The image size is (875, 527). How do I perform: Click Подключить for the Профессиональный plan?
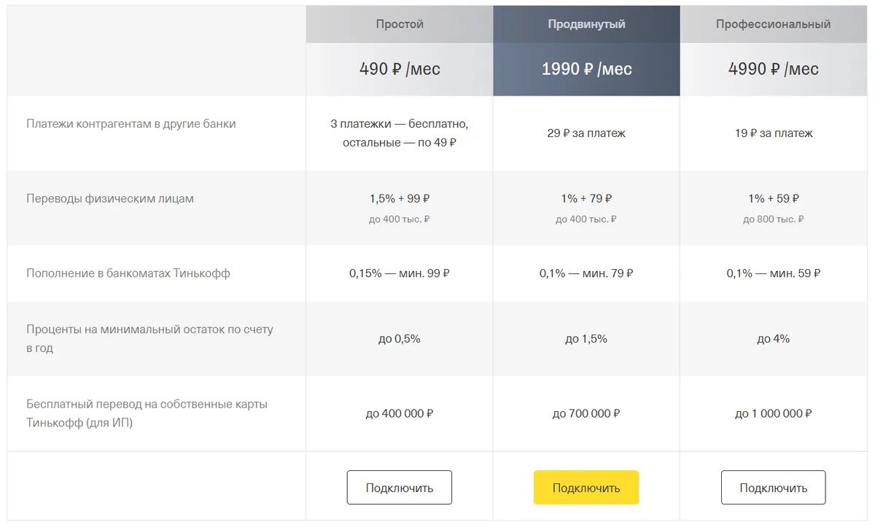tap(773, 488)
